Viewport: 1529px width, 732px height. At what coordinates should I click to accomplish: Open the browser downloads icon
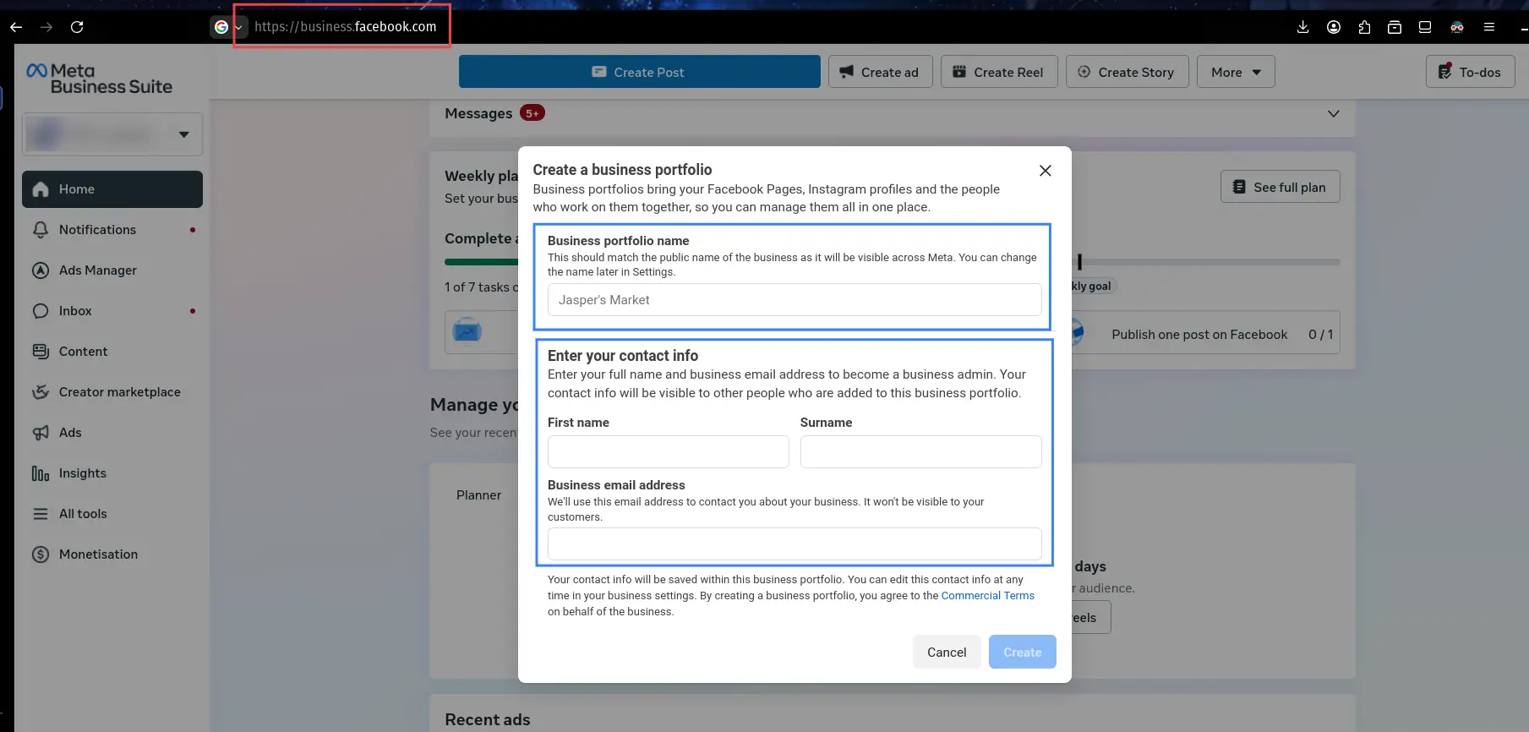pos(1303,27)
